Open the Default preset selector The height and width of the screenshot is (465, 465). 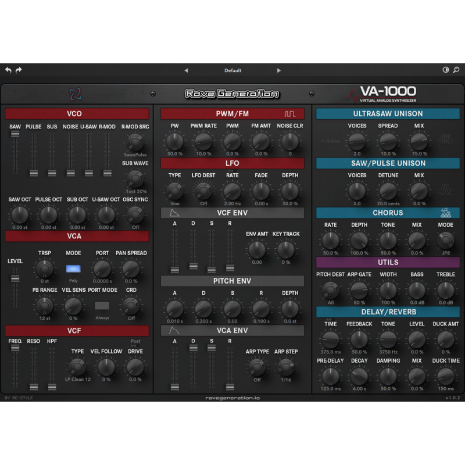click(x=233, y=70)
